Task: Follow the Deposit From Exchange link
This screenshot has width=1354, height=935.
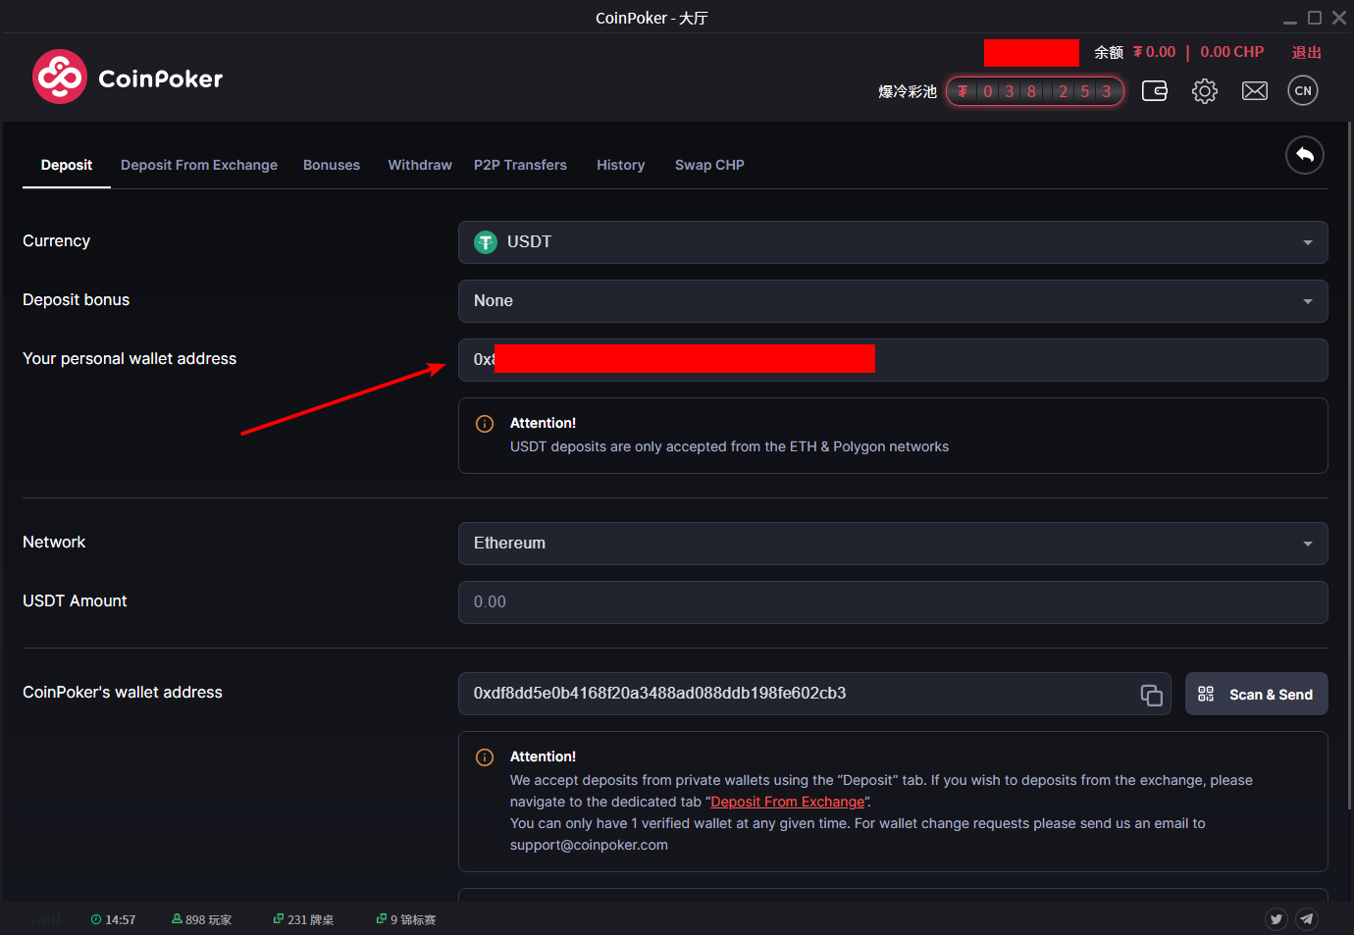Action: (x=788, y=802)
